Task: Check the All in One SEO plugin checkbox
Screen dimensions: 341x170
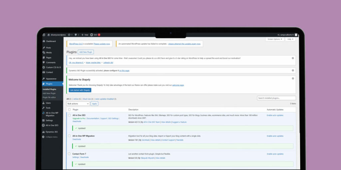Action: click(x=69, y=115)
